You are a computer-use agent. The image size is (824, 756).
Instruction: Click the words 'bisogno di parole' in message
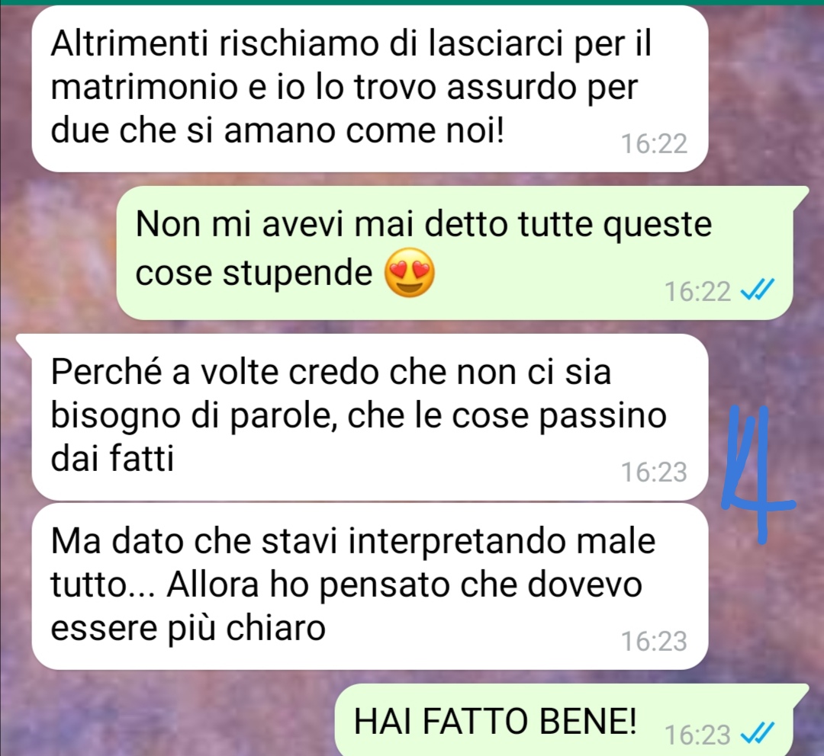click(x=193, y=416)
